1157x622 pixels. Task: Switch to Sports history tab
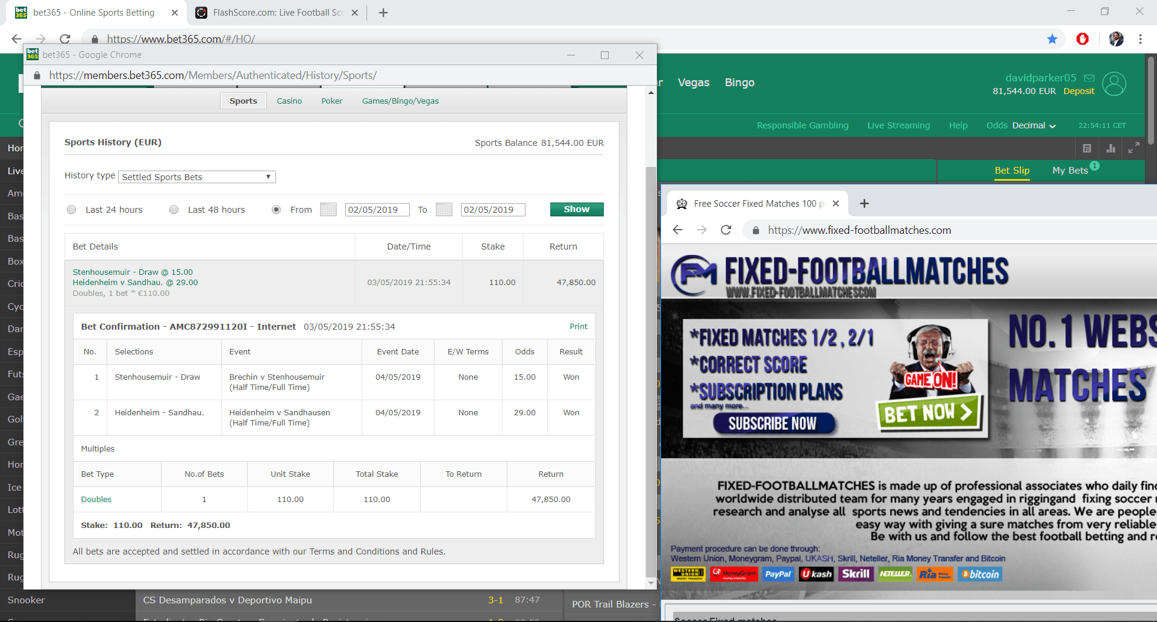pos(243,101)
